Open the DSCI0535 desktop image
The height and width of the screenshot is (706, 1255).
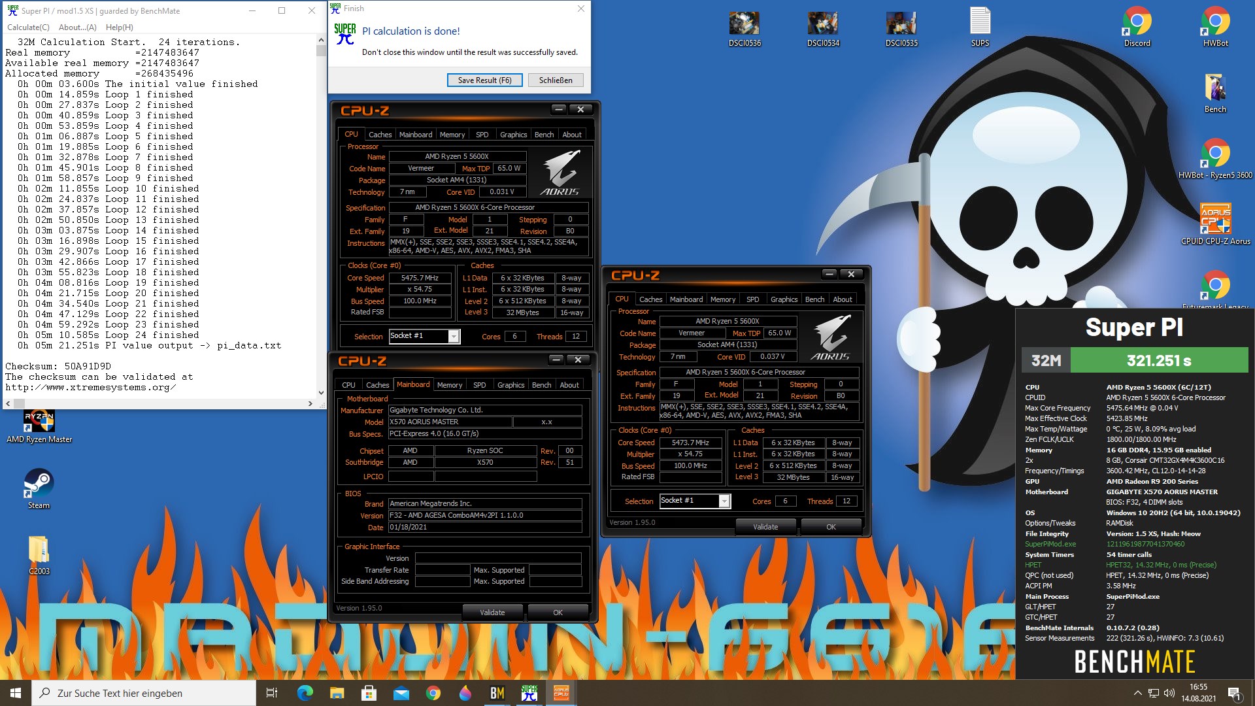tap(901, 29)
